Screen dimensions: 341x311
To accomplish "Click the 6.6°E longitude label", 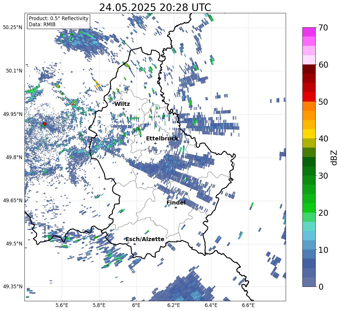I will click(x=248, y=305).
